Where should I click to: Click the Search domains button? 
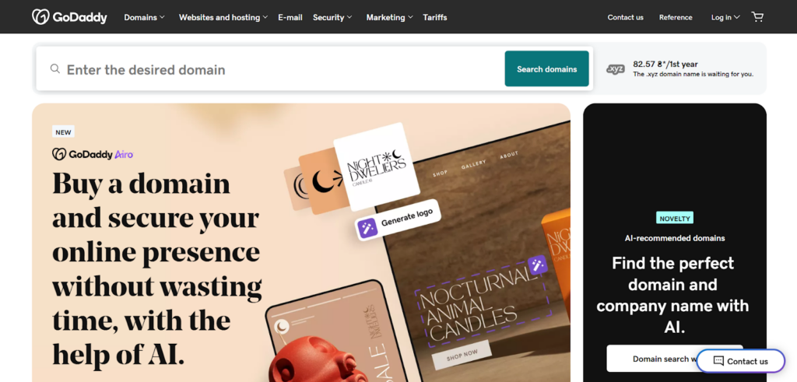click(547, 68)
